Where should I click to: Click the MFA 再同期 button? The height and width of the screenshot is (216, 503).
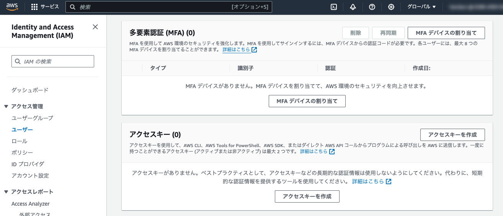(x=388, y=33)
